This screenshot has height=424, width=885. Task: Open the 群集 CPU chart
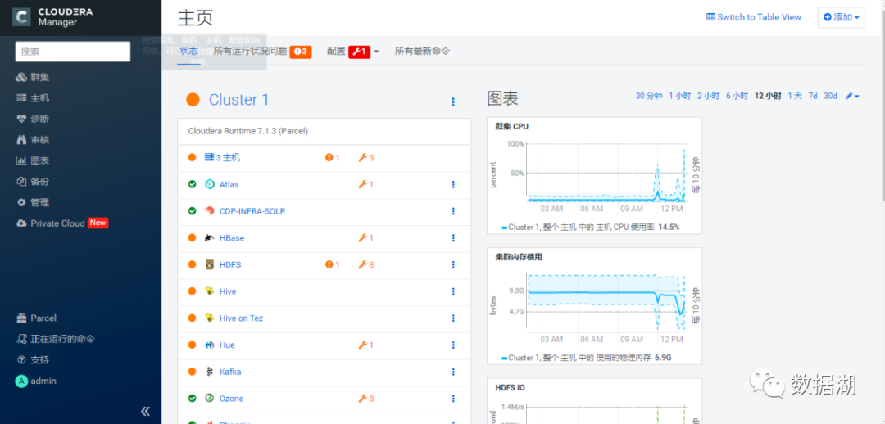[x=595, y=175]
